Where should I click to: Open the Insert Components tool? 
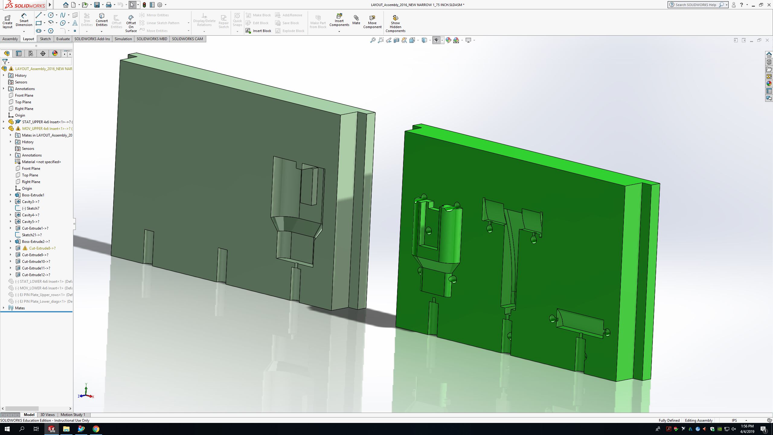[339, 20]
